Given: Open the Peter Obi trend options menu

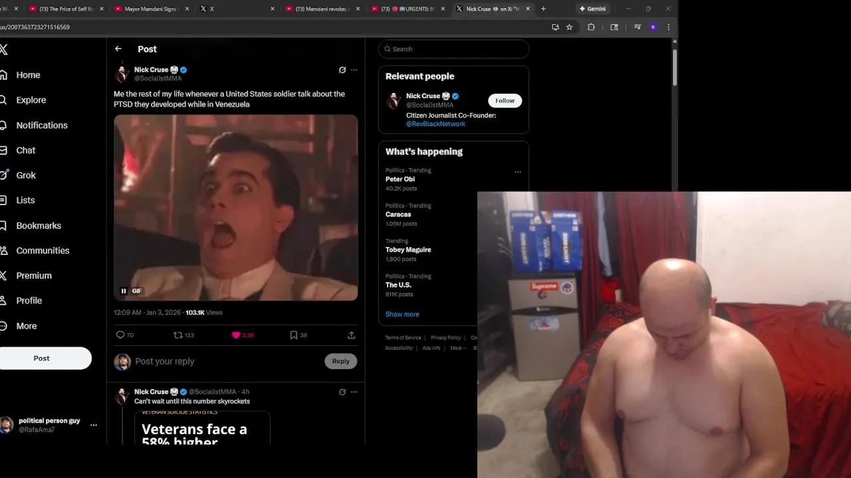Looking at the screenshot, I should (517, 172).
